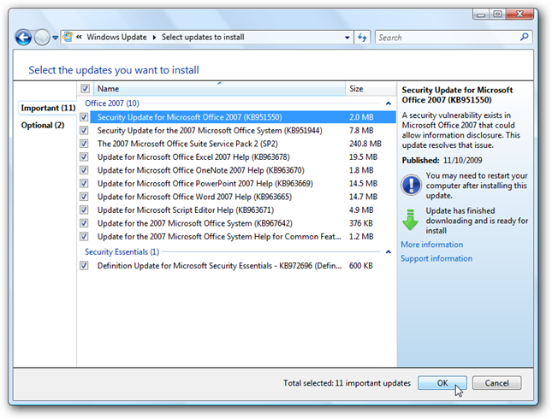The height and width of the screenshot is (419, 552).
Task: Click the Cancel button
Action: pos(496,383)
